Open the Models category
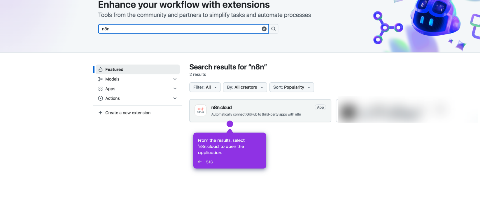Viewport: 480px width, 218px height. click(x=138, y=79)
